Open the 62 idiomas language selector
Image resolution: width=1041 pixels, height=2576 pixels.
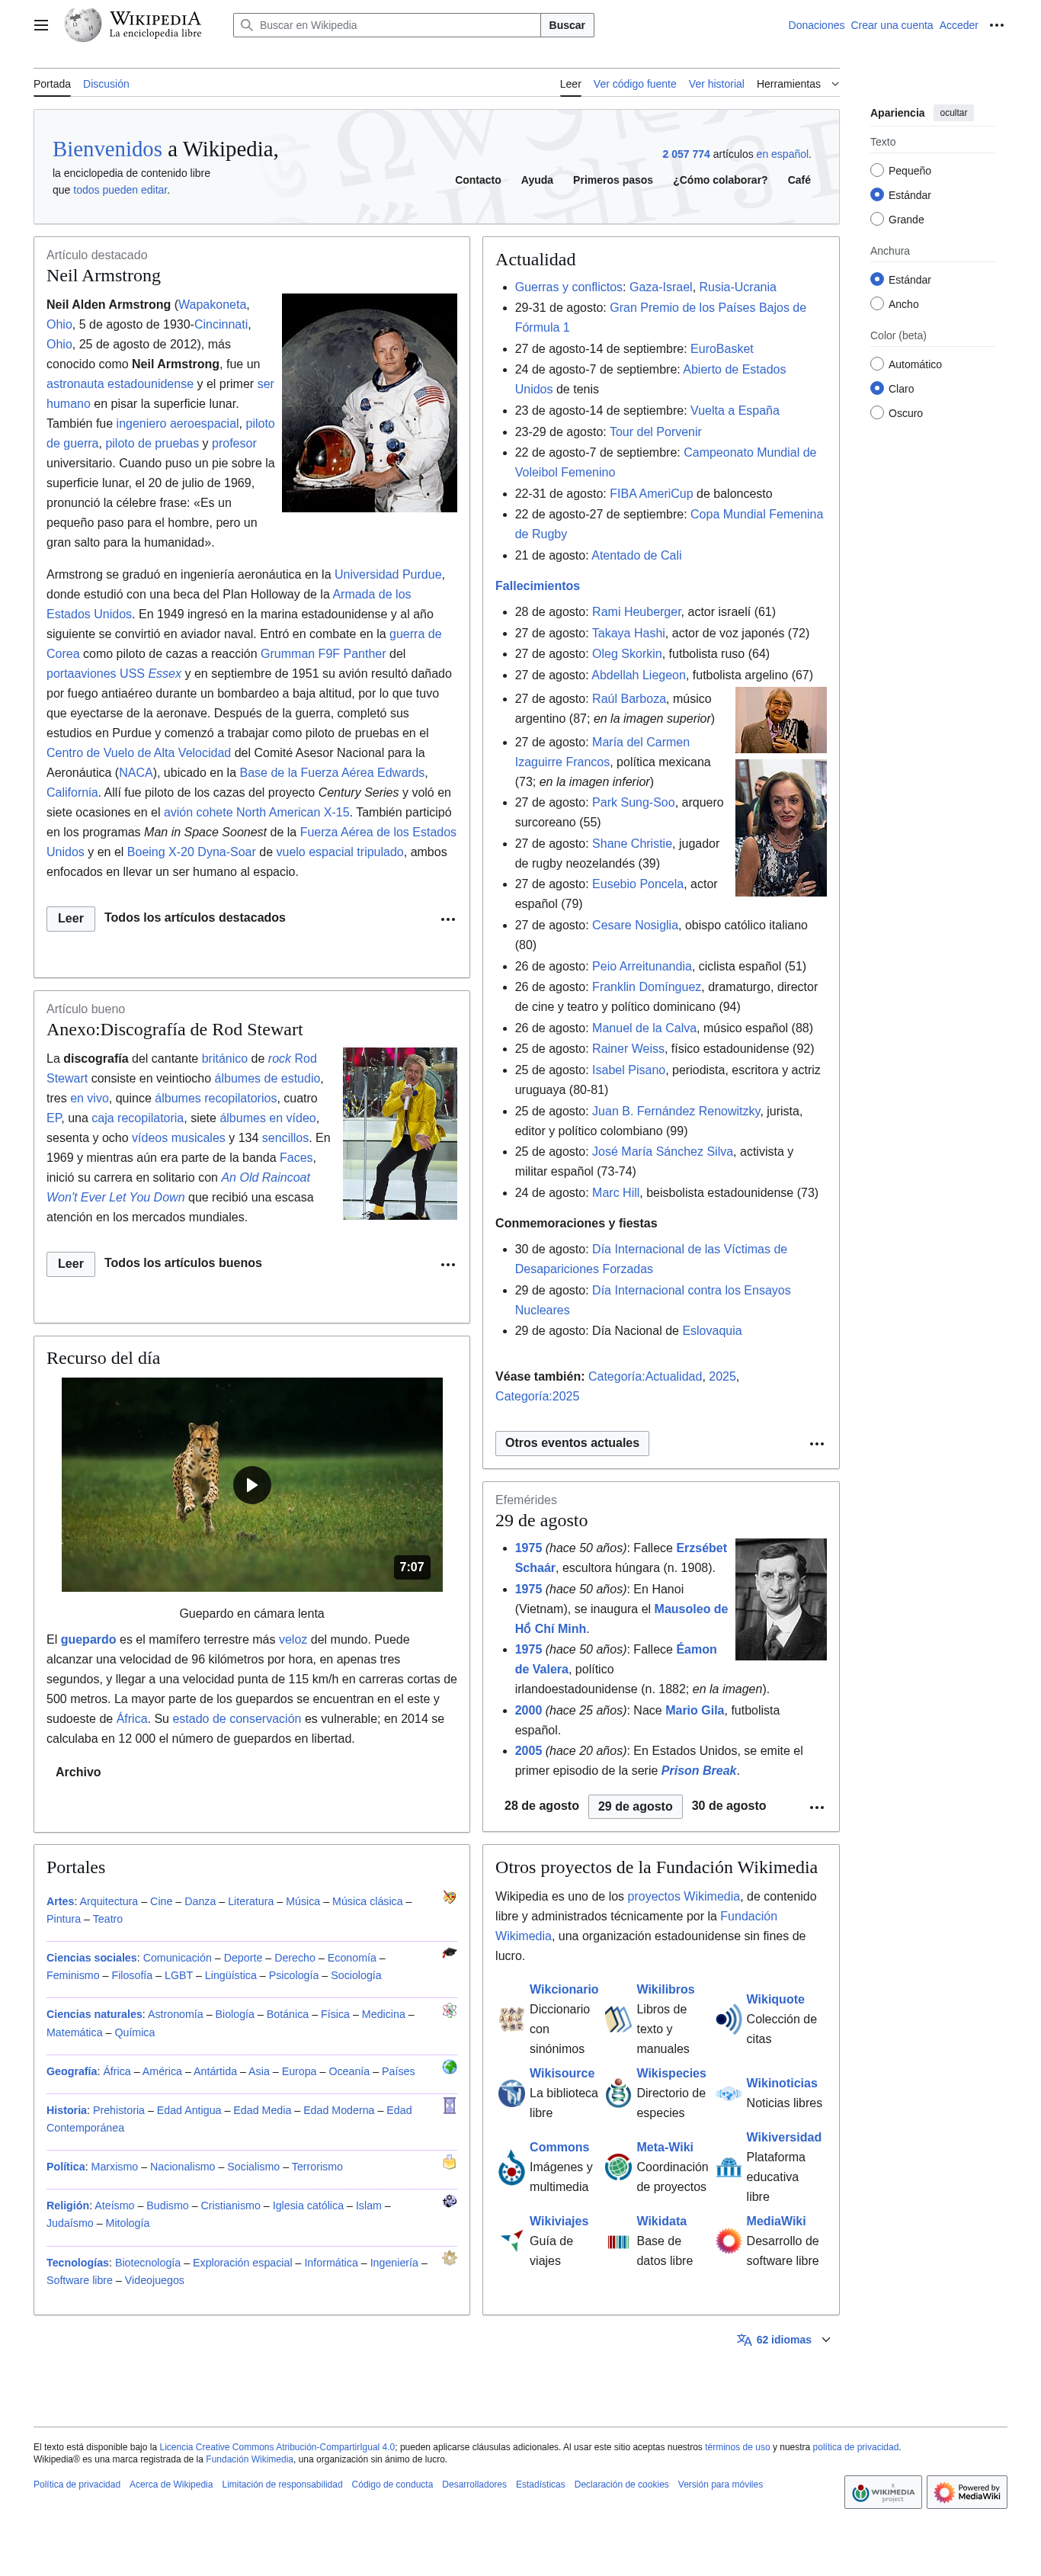click(783, 2339)
